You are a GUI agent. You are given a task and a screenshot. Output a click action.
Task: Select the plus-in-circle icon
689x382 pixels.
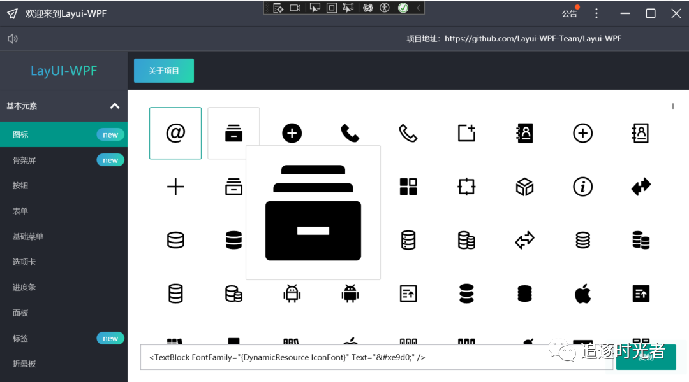tap(582, 133)
